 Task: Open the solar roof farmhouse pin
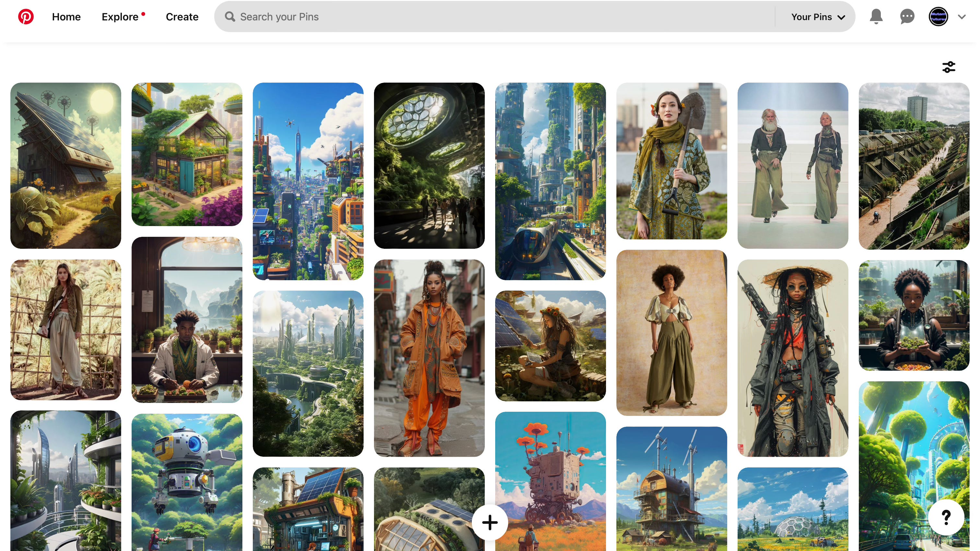pyautogui.click(x=65, y=166)
